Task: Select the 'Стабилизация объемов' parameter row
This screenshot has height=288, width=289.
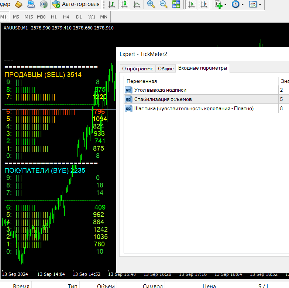Action: [x=163, y=99]
